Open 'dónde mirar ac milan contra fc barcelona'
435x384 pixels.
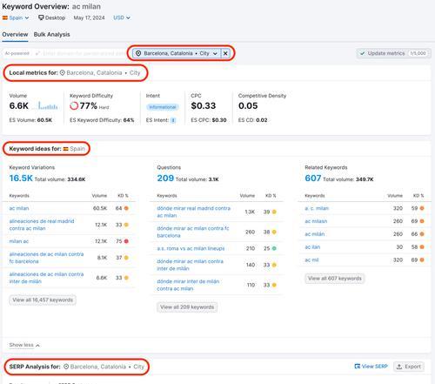click(193, 232)
